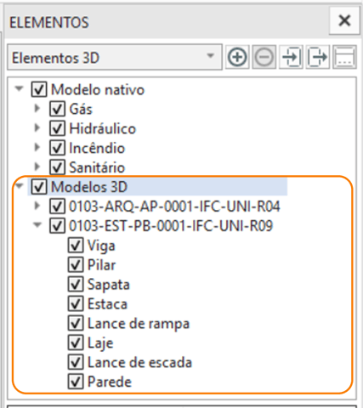
Task: Select the Laje label
Action: (x=100, y=343)
